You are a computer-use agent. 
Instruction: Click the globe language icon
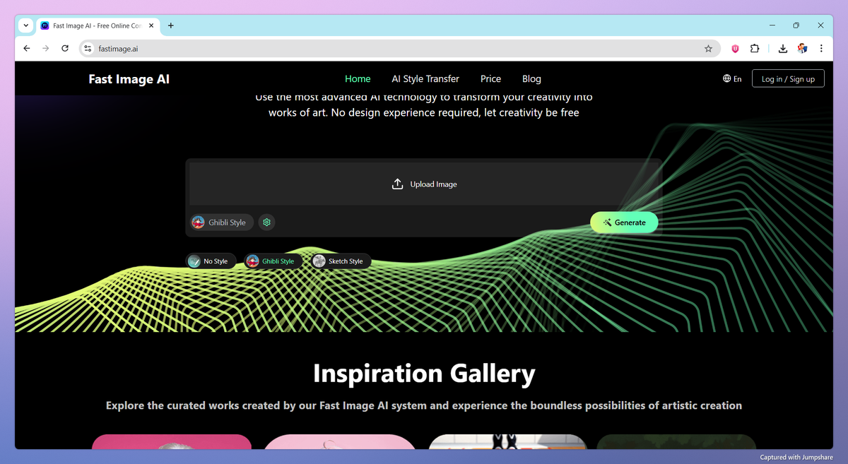click(x=726, y=78)
